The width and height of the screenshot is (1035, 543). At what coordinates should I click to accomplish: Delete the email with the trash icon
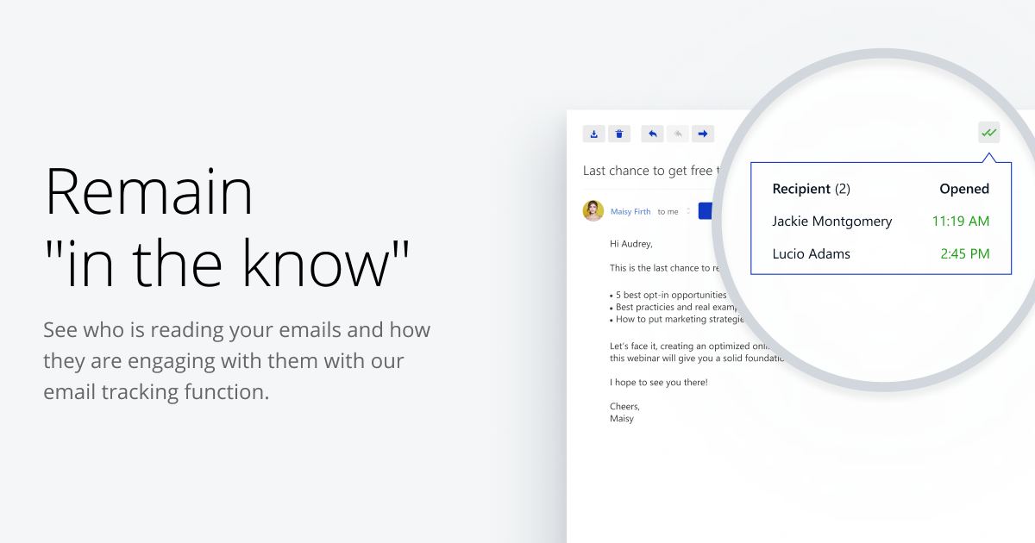click(619, 134)
